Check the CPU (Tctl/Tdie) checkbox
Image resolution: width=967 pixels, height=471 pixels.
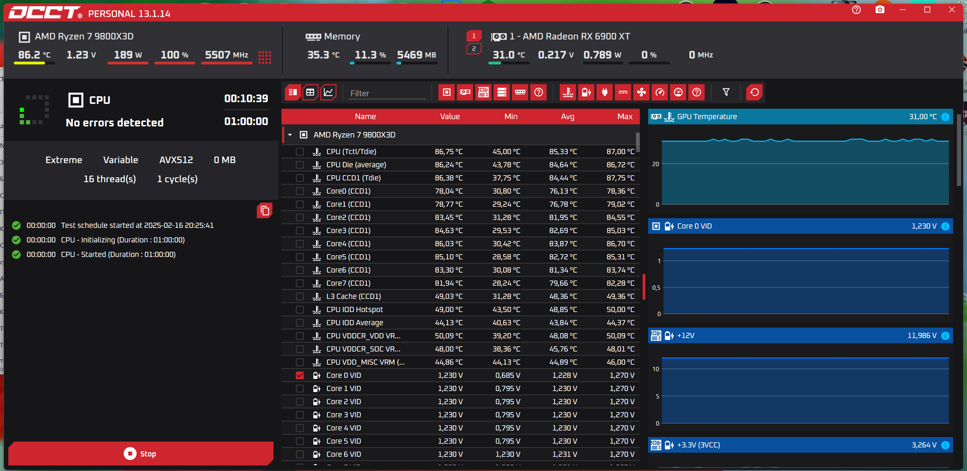(x=299, y=151)
